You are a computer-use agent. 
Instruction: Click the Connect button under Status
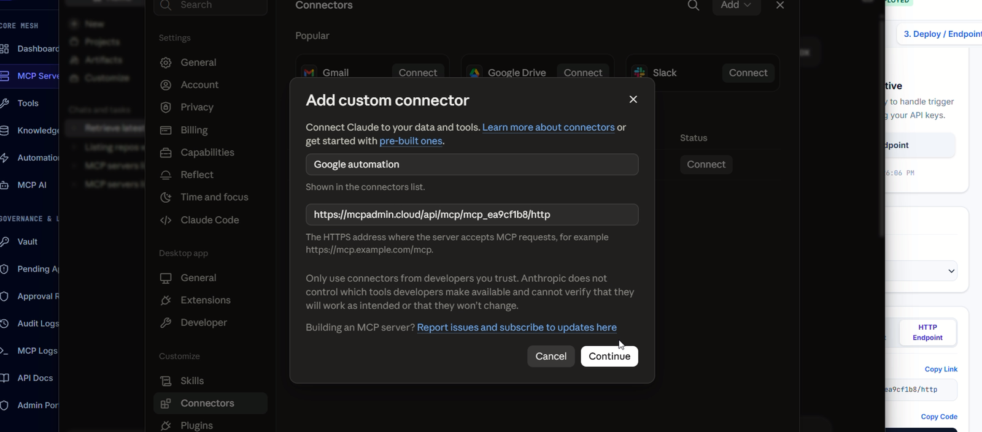(x=706, y=164)
